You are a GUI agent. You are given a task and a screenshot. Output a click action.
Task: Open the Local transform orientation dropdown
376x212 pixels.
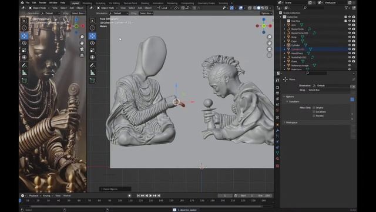[x=164, y=8]
